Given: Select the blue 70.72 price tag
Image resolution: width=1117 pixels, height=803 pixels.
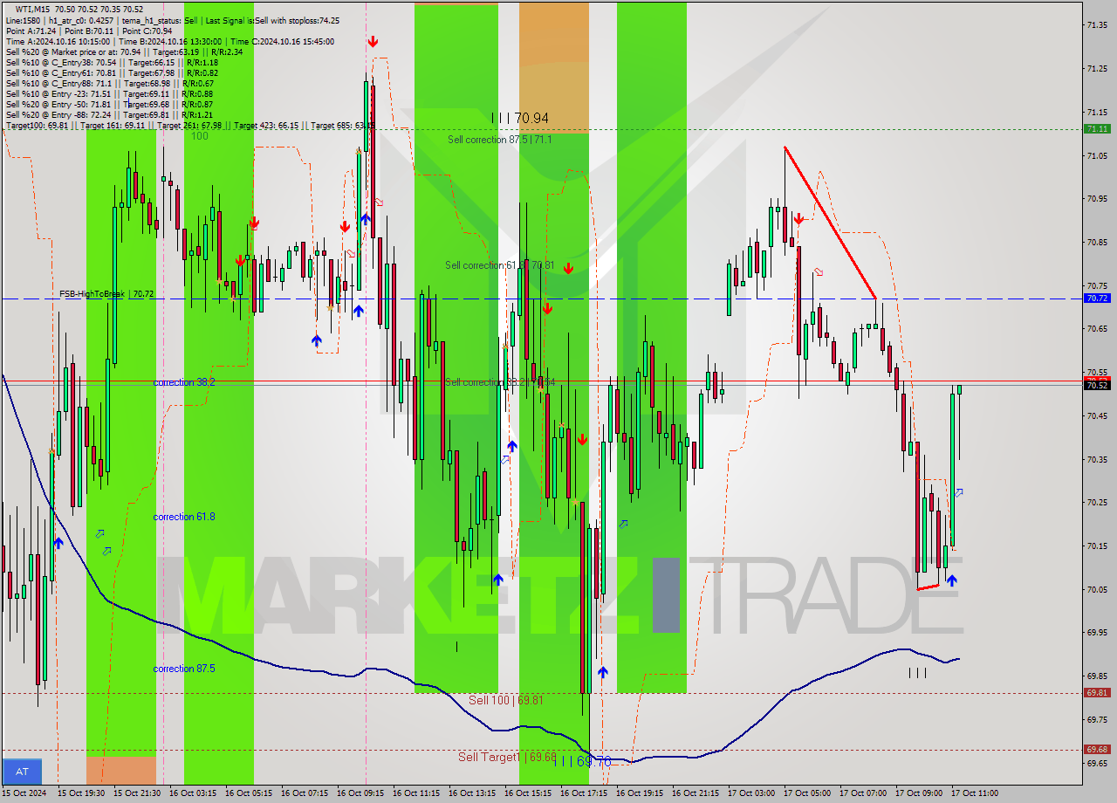Looking at the screenshot, I should 1097,299.
